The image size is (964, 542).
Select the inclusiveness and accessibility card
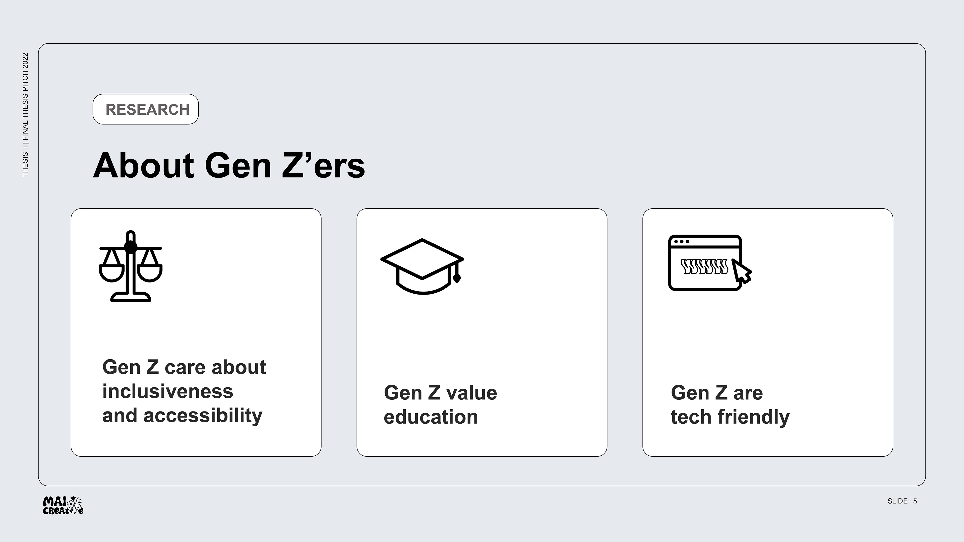point(196,332)
